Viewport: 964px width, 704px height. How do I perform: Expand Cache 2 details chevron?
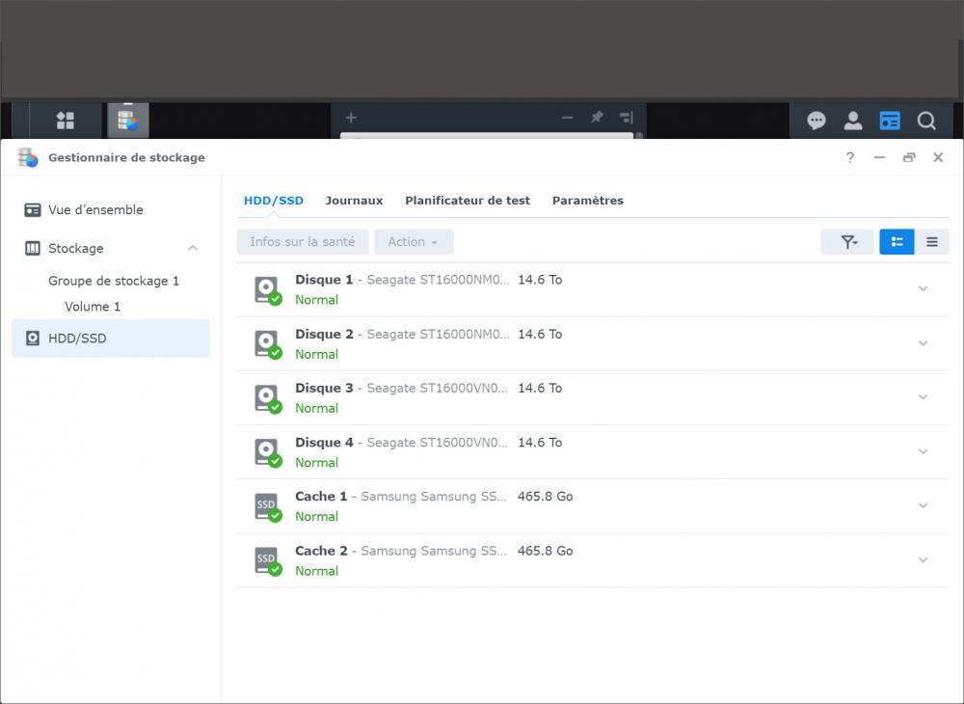[x=923, y=560]
